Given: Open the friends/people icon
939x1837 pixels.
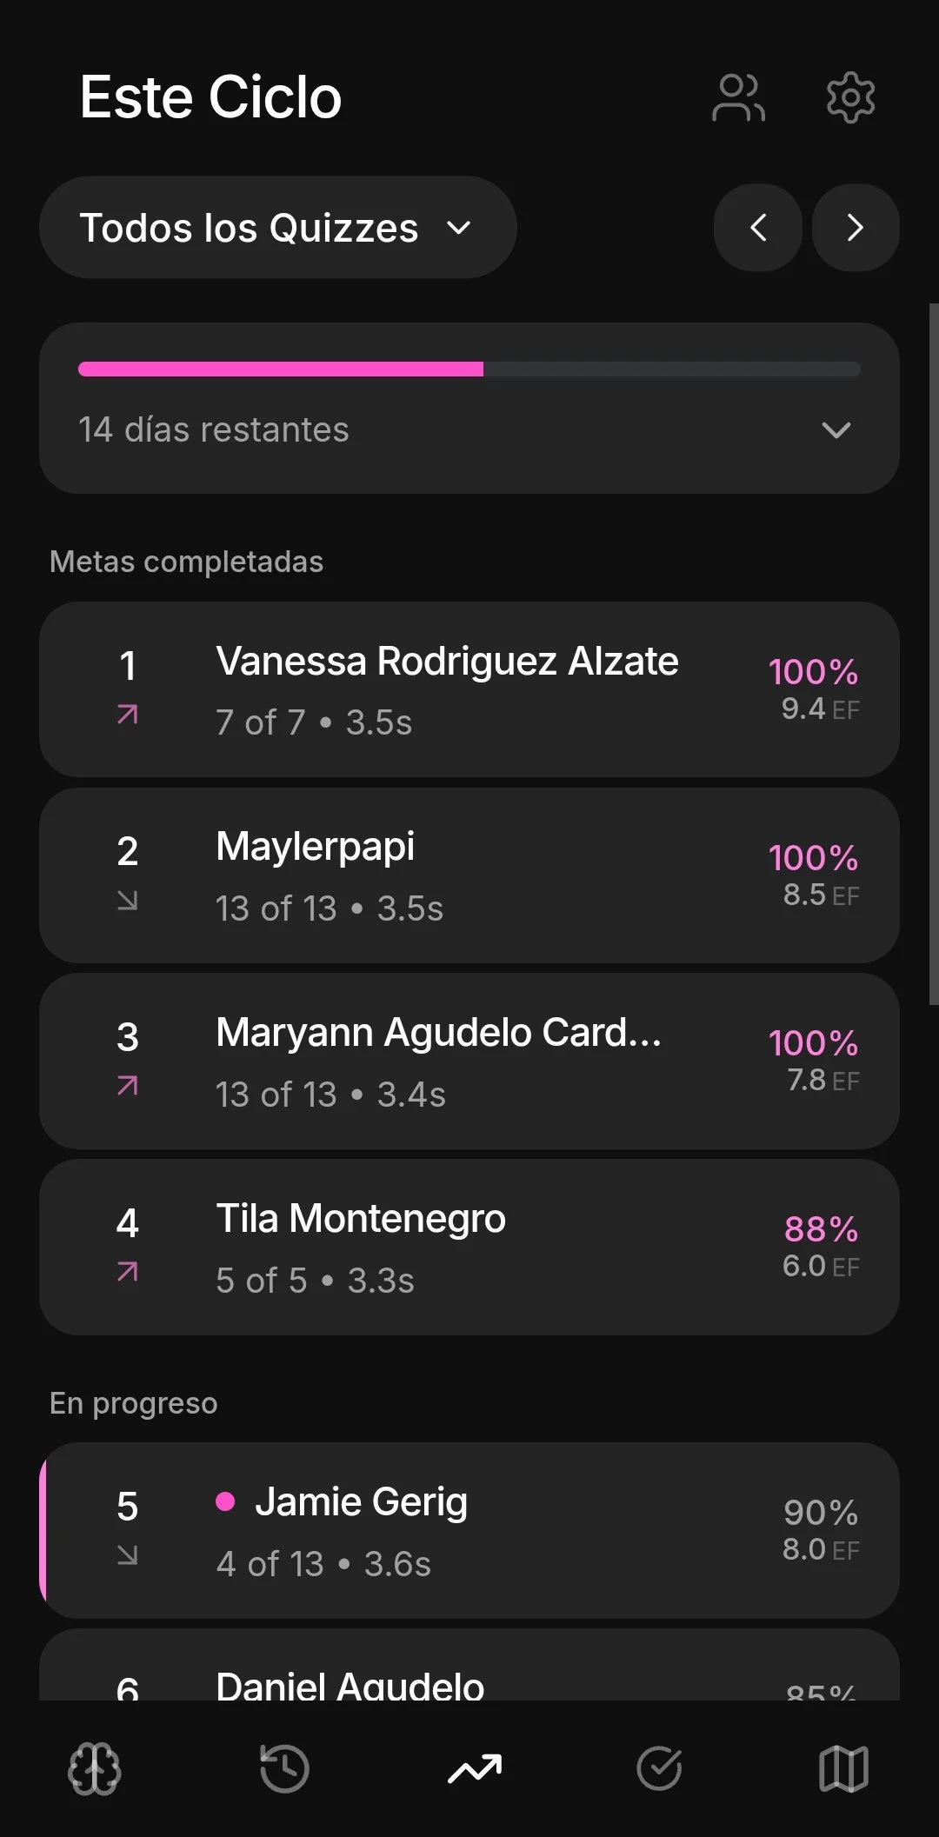Looking at the screenshot, I should (x=738, y=97).
